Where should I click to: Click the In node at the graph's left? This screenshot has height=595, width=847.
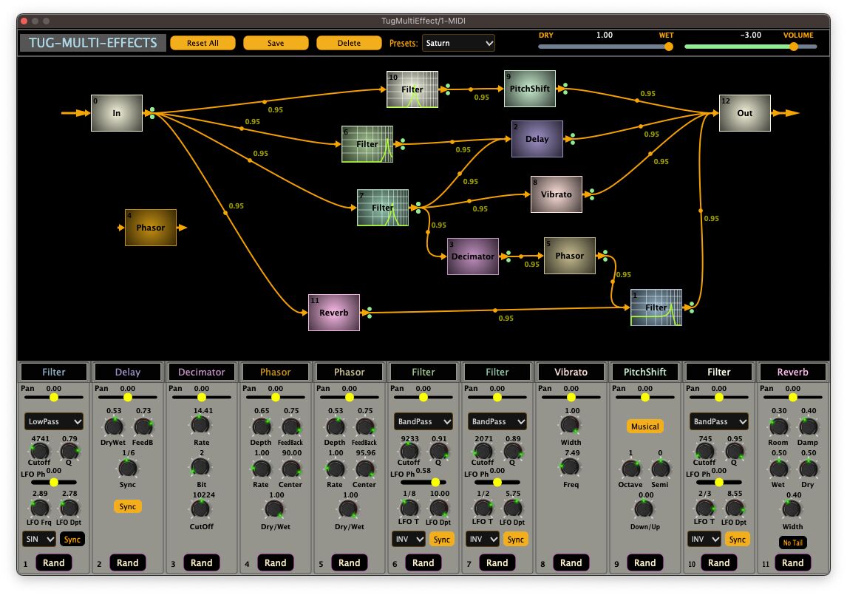(116, 112)
